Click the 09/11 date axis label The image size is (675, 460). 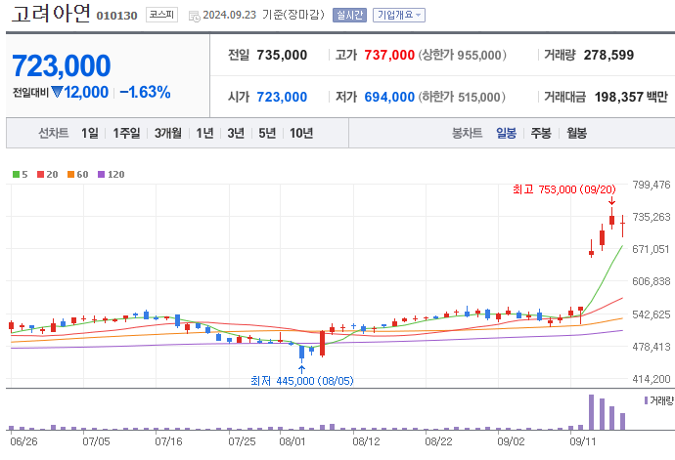click(583, 442)
